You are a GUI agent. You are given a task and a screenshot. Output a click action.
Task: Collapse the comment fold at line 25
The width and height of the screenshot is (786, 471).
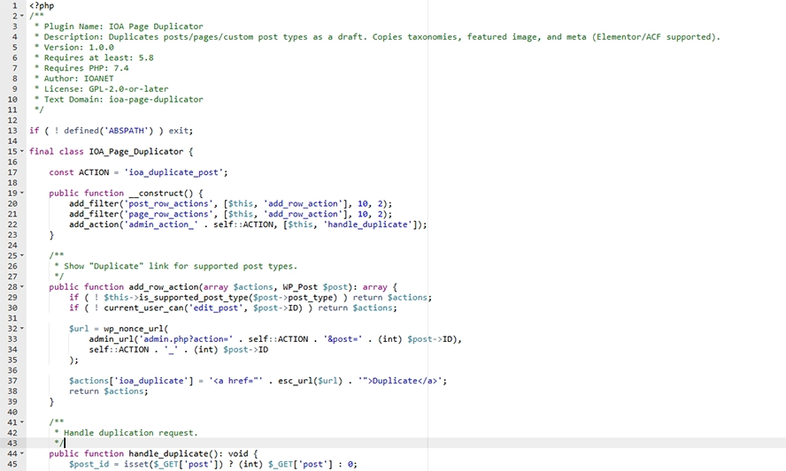click(x=22, y=255)
